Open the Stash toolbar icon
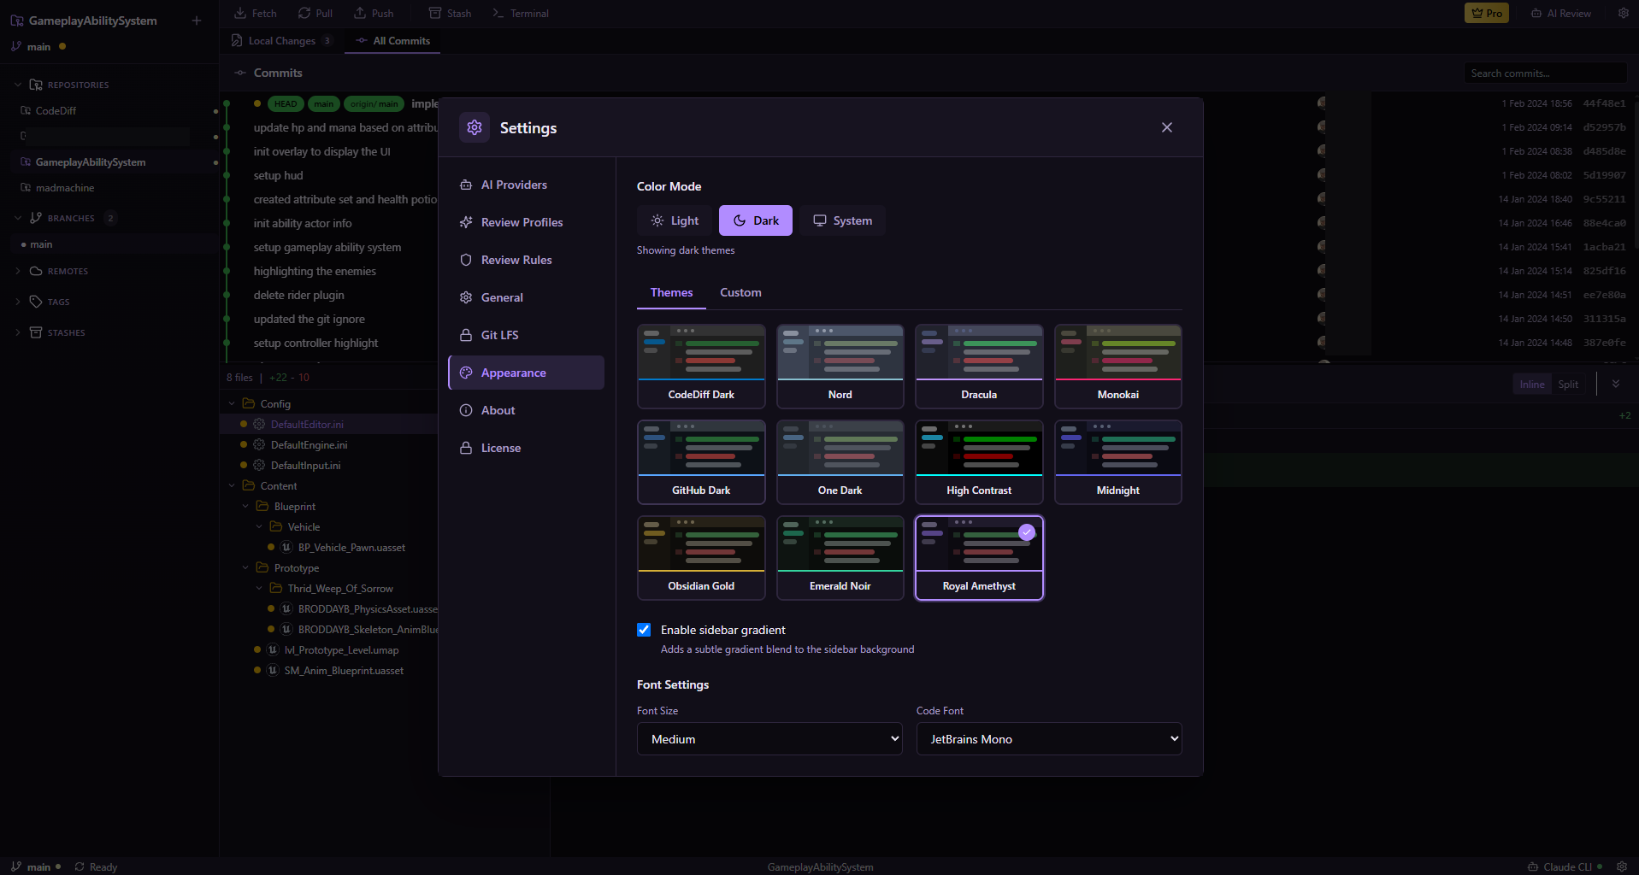1639x875 pixels. click(435, 13)
